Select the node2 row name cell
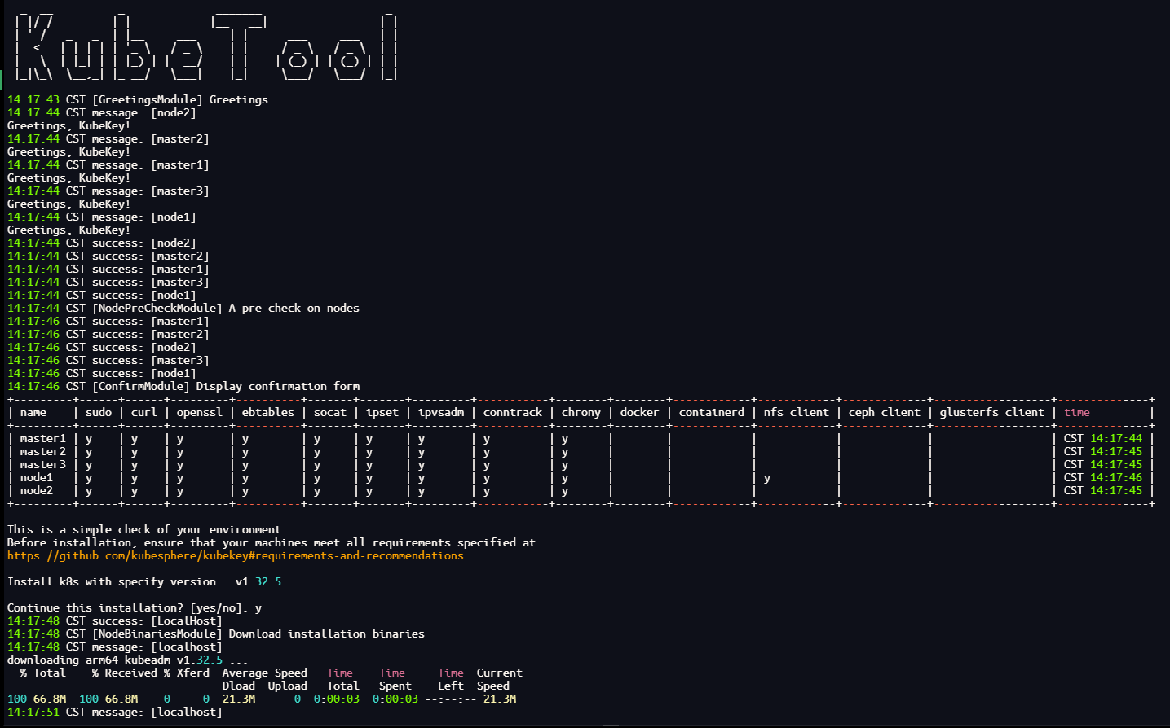This screenshot has height=728, width=1170. pos(37,490)
